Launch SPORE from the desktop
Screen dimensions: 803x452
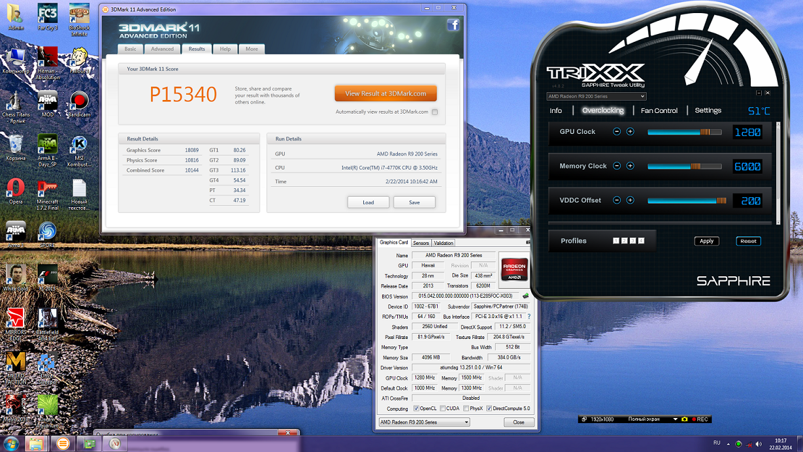pyautogui.click(x=47, y=234)
